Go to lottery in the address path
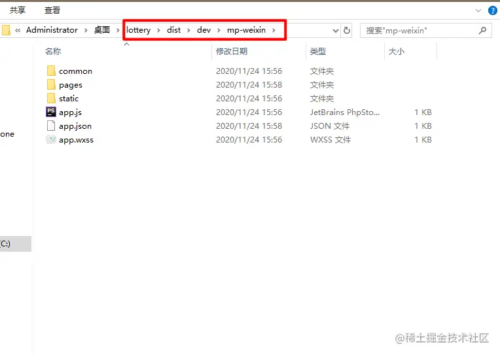This screenshot has width=500, height=355. 138,30
